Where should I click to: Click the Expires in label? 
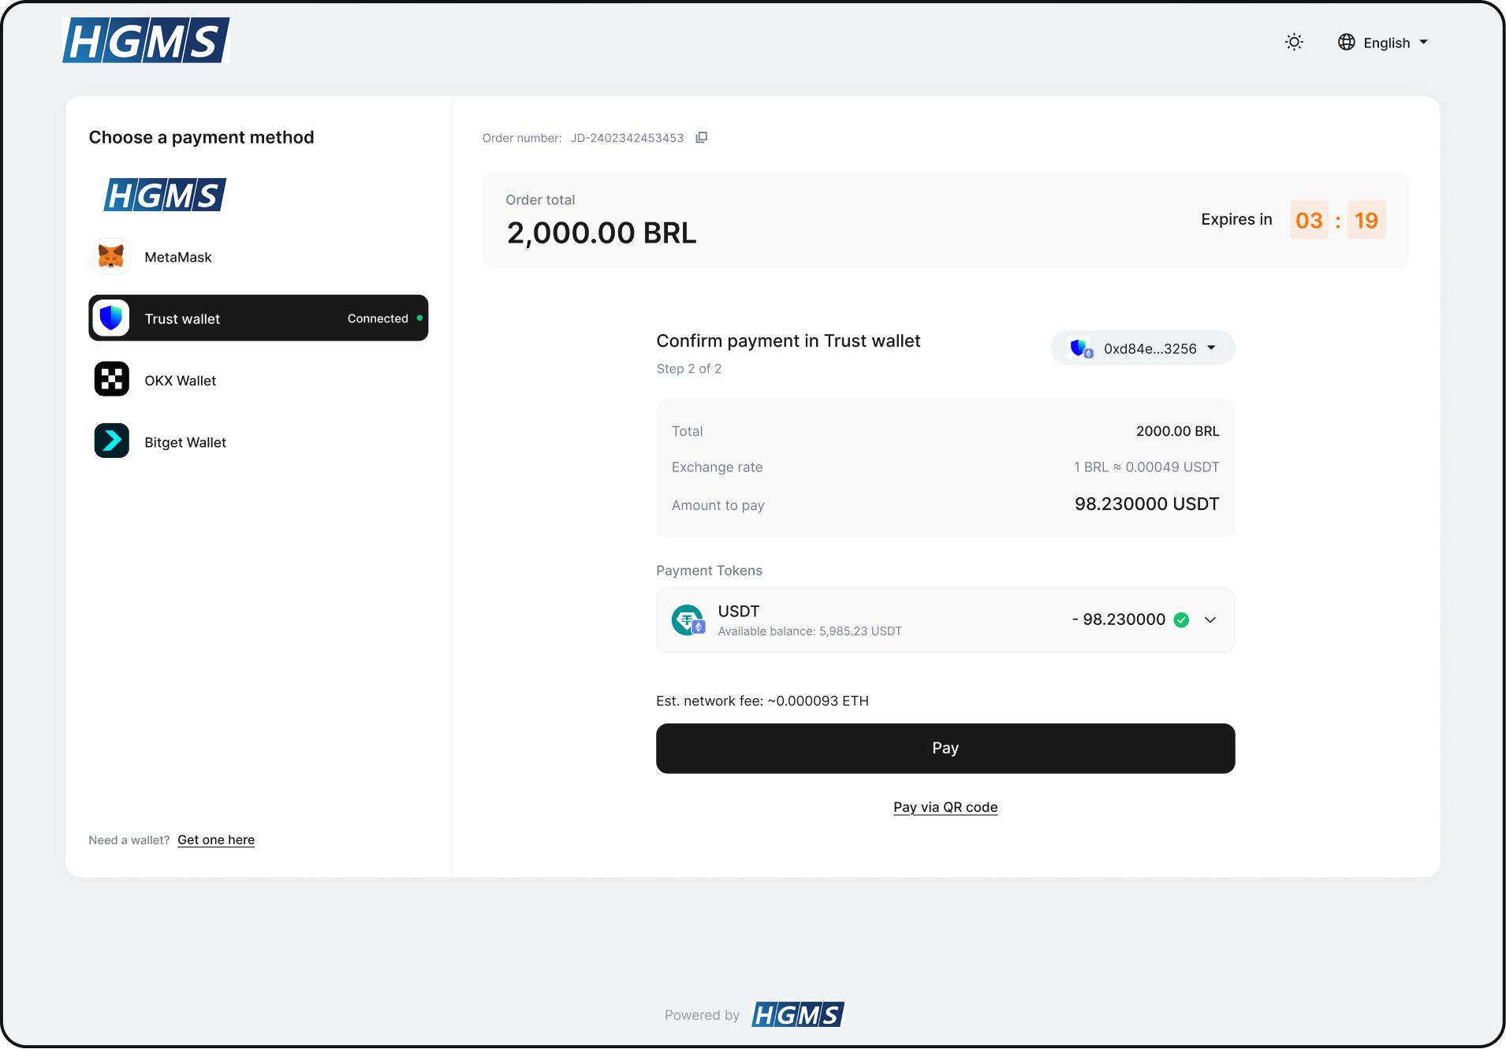pos(1236,220)
